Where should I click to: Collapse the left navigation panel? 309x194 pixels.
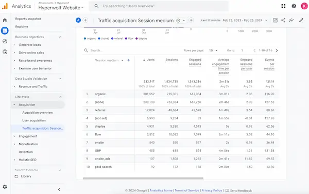[59, 189]
